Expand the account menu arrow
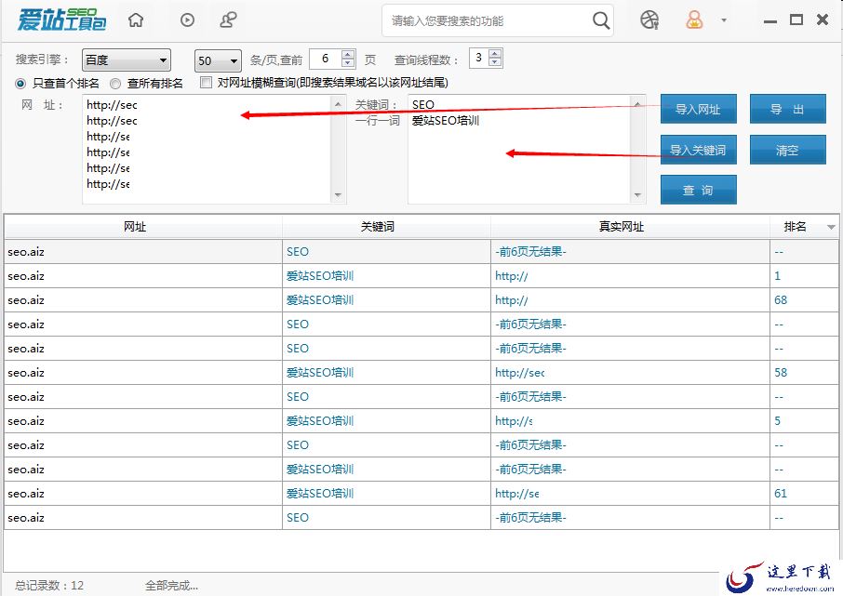The width and height of the screenshot is (843, 596). (x=724, y=20)
